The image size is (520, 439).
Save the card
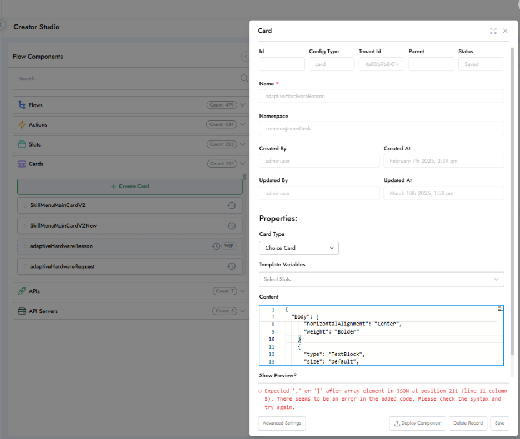(500, 423)
